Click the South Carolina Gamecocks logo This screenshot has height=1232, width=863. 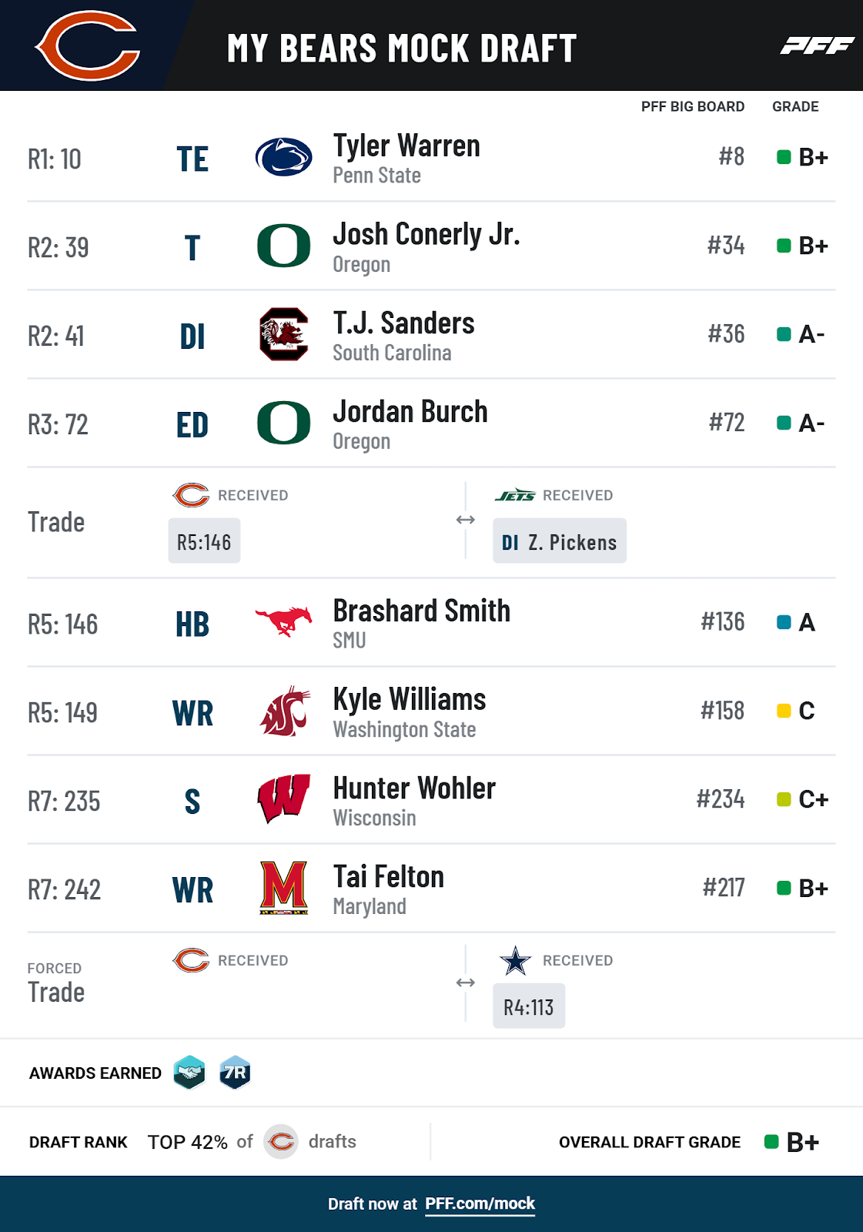coord(283,334)
